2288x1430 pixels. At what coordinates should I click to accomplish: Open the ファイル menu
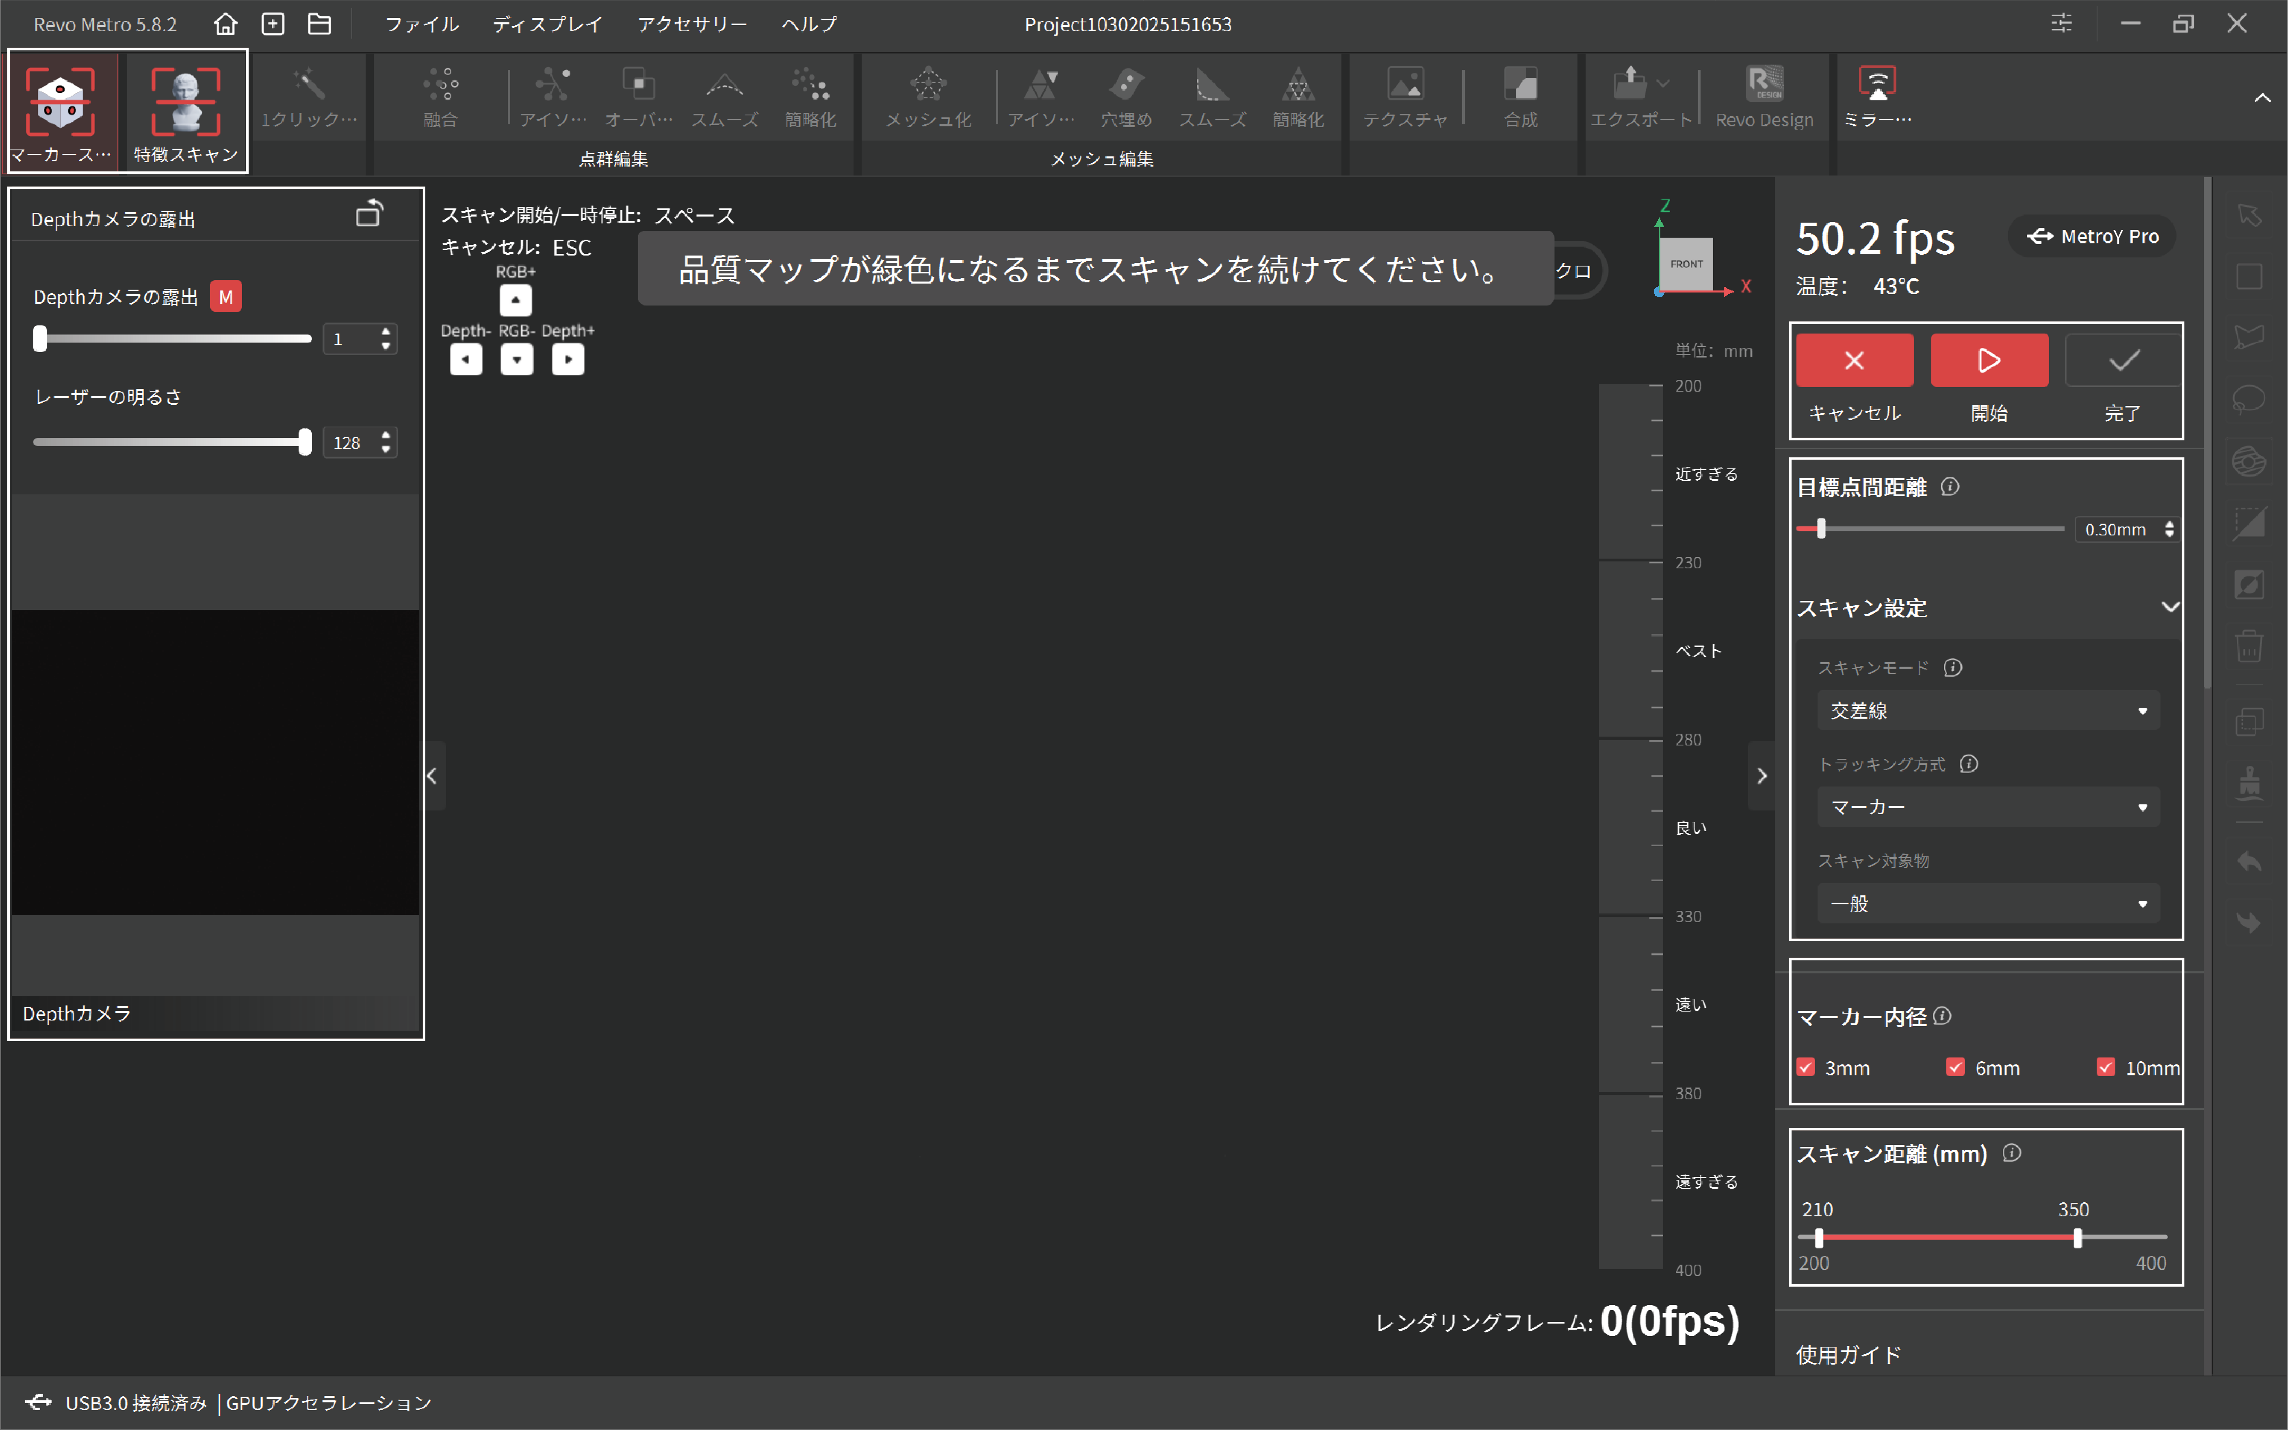(x=422, y=24)
